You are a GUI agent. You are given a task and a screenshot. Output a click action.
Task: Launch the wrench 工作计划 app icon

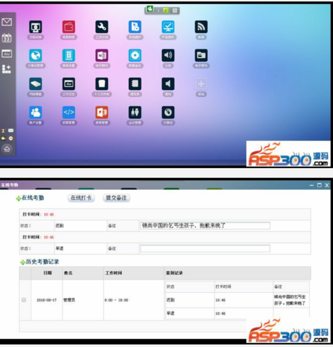click(102, 27)
